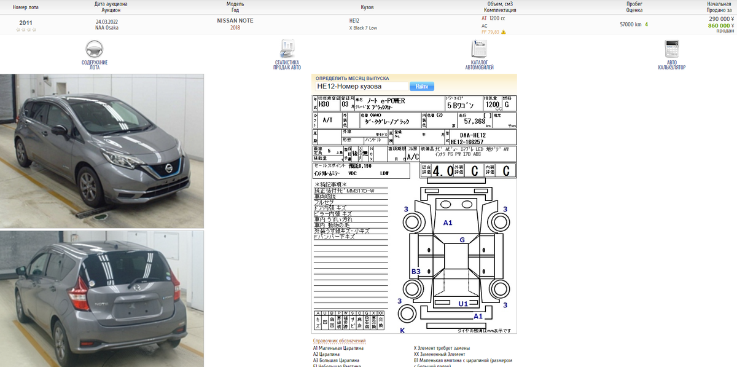Open the front-view photo of the grey Nissan
The height and width of the screenshot is (367, 737).
coord(102,151)
